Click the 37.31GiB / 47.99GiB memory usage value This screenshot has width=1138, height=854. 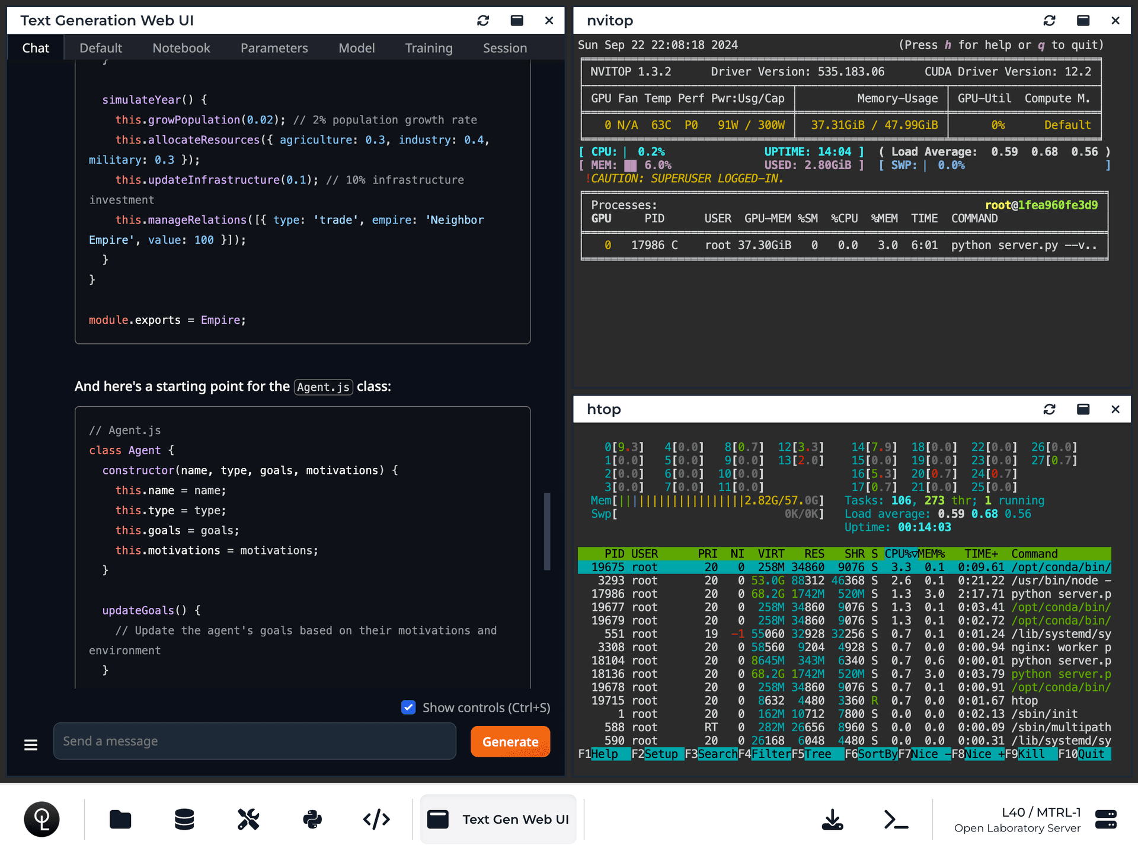pyautogui.click(x=874, y=125)
